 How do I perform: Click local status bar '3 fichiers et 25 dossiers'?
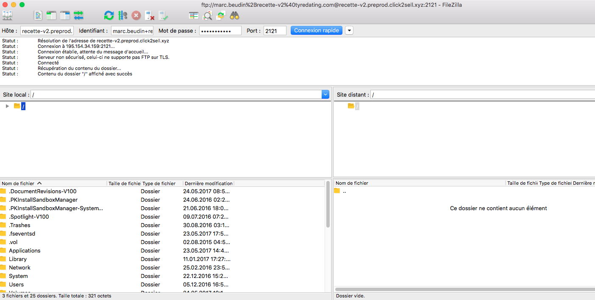pyautogui.click(x=56, y=296)
